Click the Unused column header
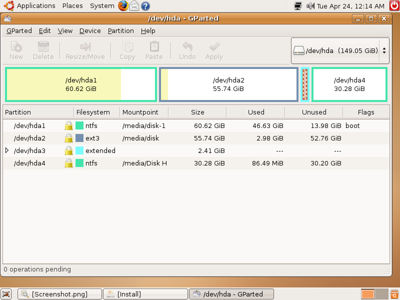The width and height of the screenshot is (400, 300). point(314,112)
